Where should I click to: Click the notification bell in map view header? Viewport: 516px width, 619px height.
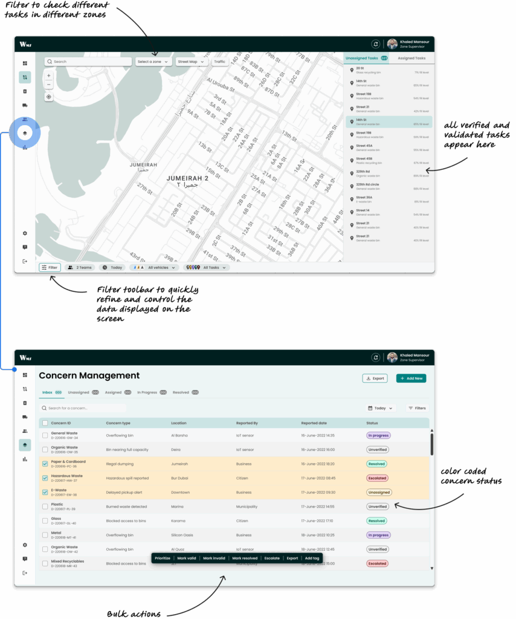(376, 44)
